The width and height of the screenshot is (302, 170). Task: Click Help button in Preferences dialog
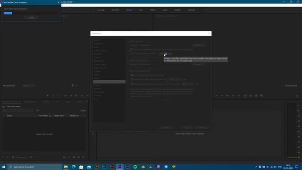pyautogui.click(x=166, y=127)
